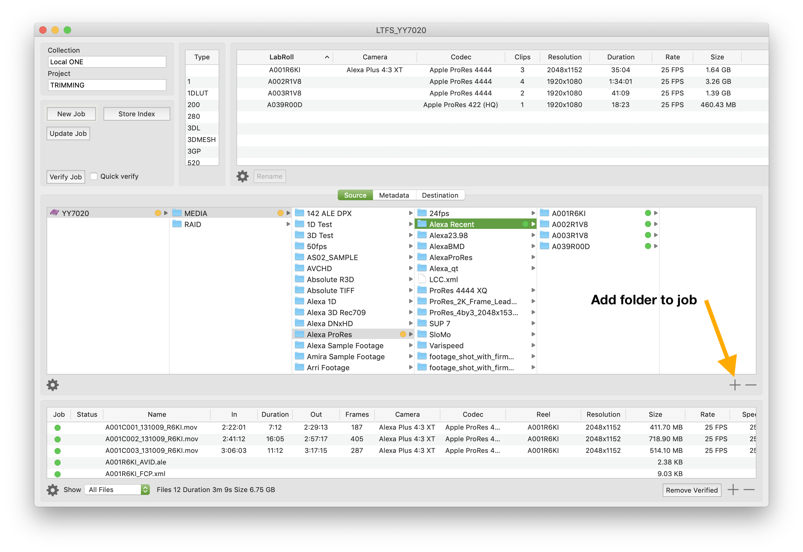Viewport: 803px width, 552px height.
Task: Click the 24fps folder icon
Action: (422, 213)
